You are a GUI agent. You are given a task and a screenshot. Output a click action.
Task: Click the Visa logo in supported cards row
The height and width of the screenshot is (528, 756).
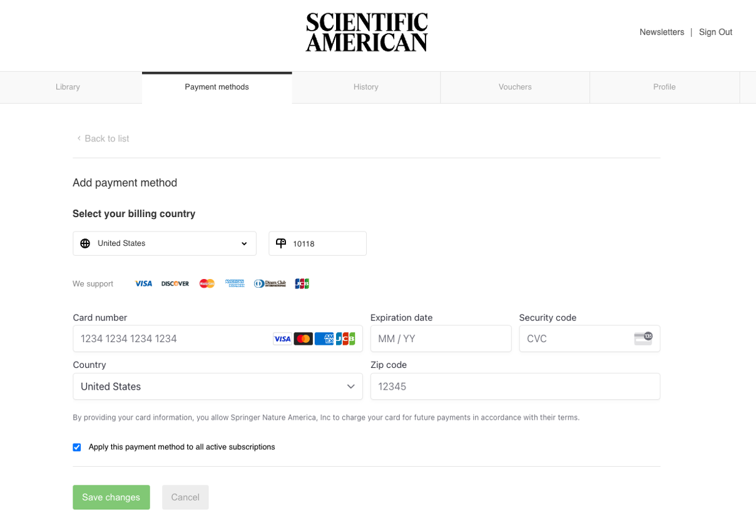[x=143, y=283]
